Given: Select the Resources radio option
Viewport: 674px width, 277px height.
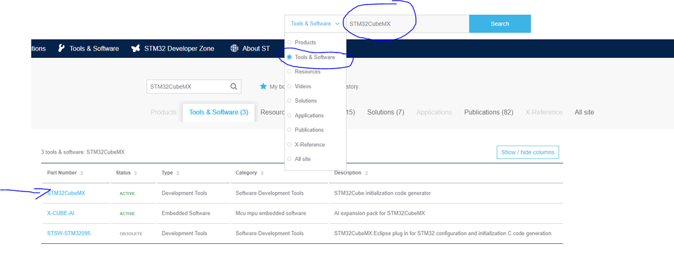Looking at the screenshot, I should (289, 71).
